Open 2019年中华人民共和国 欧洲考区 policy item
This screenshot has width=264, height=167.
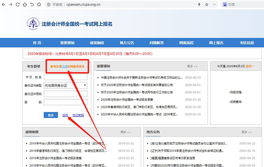click(68, 143)
